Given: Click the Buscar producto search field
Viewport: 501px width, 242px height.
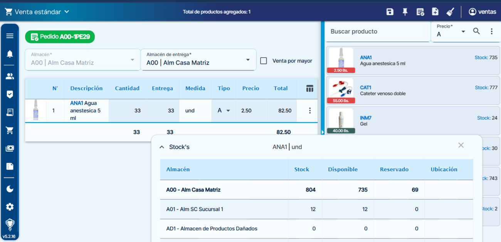Looking at the screenshot, I should pos(377,31).
